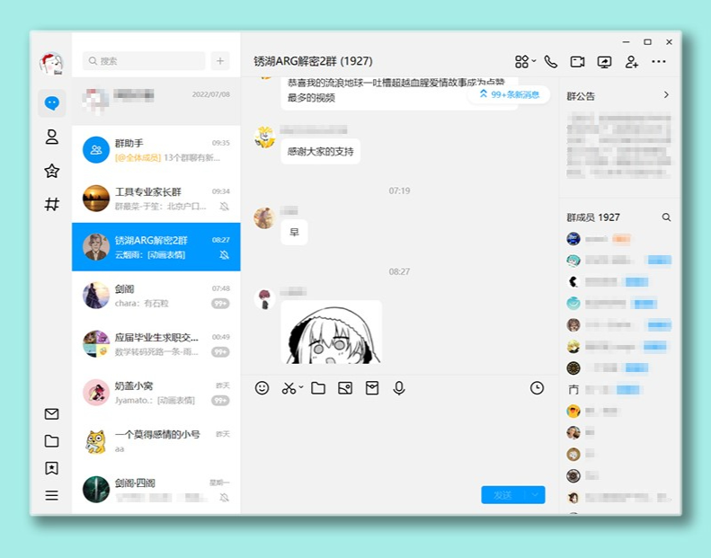Click the [@全体成员] preview in 群助手

click(x=138, y=158)
